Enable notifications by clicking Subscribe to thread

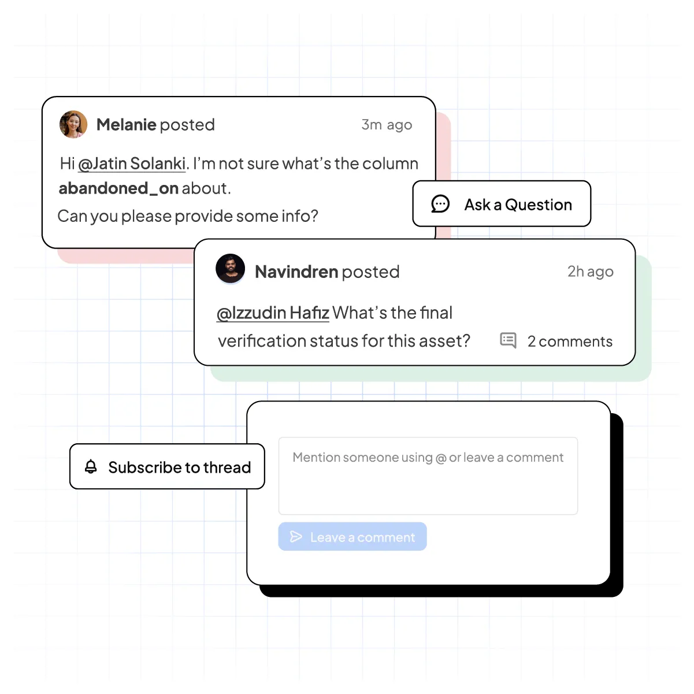(167, 467)
